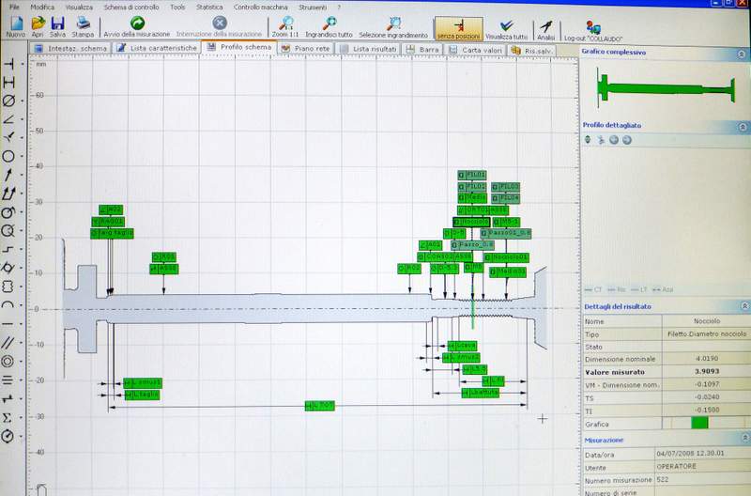Viewport: 751px width, 496px height.
Task: Open the Analisi tool
Action: pyautogui.click(x=546, y=25)
